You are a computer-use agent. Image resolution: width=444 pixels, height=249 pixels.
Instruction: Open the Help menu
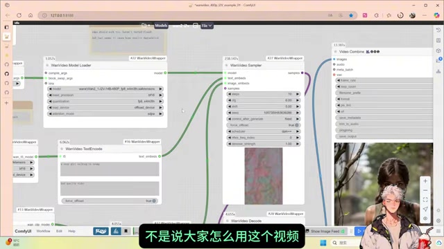point(71,231)
